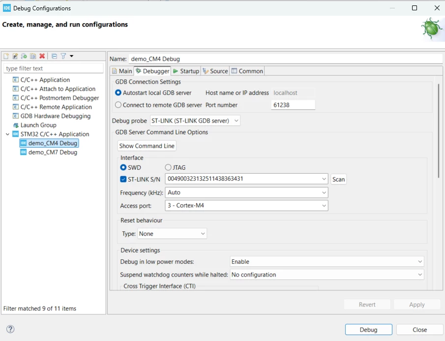Screen dimensions: 445x341
Task: Duplicate the selected launch configuration
Action: click(x=33, y=56)
